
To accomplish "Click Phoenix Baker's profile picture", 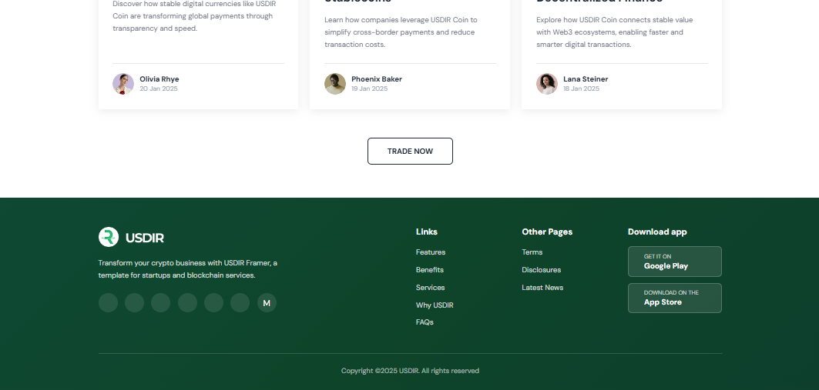I will (335, 84).
